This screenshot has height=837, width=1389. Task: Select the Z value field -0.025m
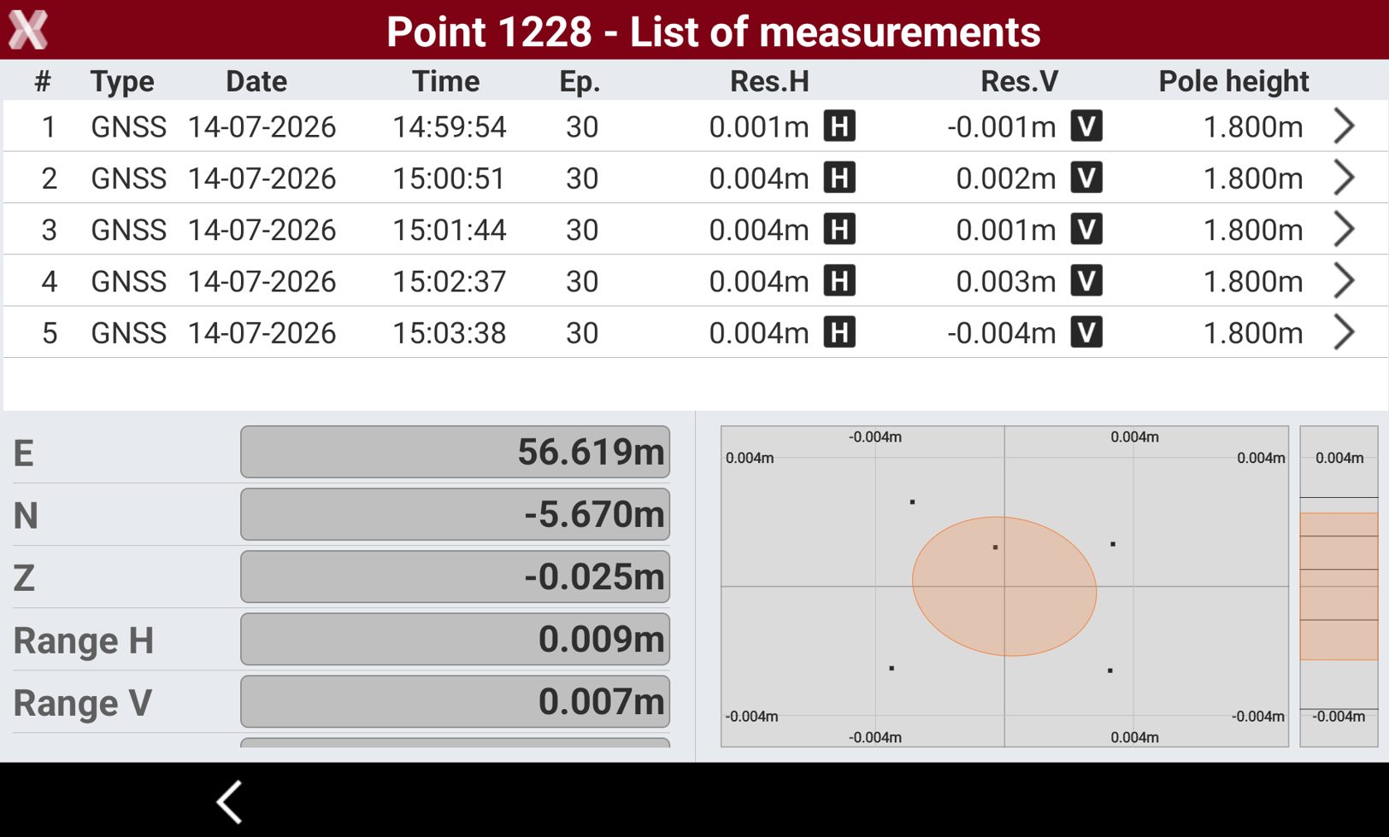coord(455,577)
